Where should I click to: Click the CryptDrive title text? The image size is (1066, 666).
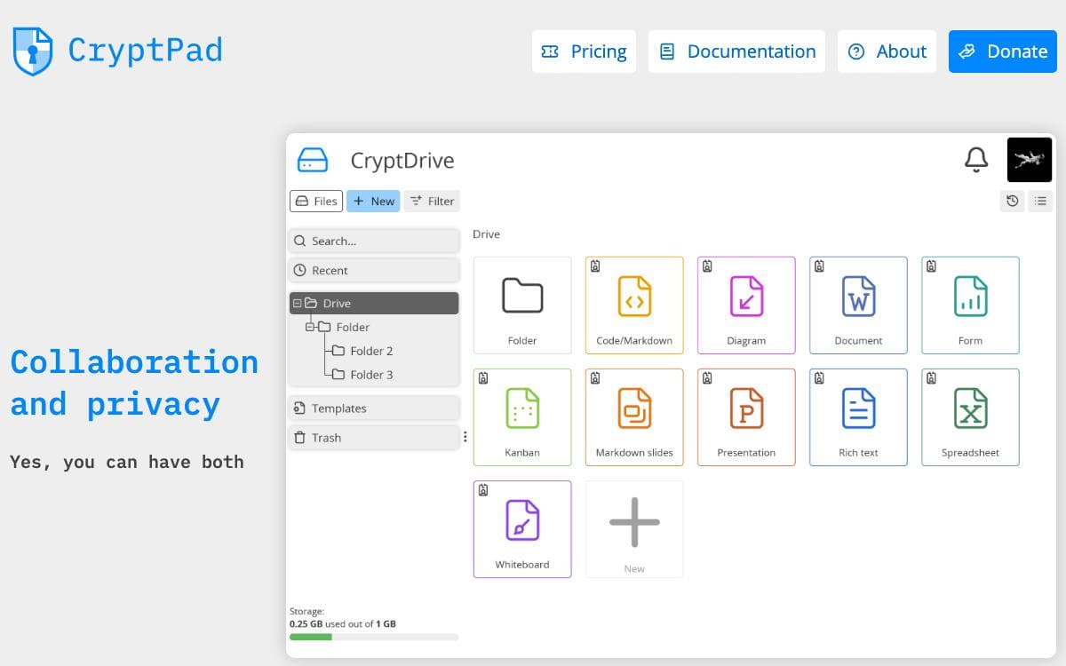(402, 161)
